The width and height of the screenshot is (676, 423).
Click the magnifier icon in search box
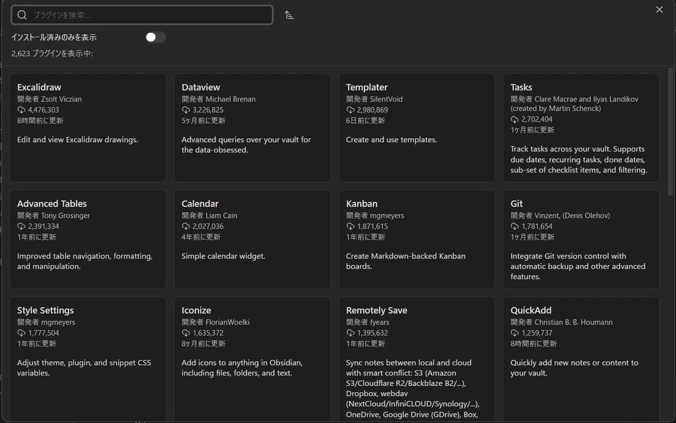coord(23,15)
